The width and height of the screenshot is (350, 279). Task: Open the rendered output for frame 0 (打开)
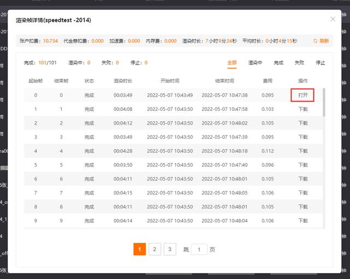pos(302,95)
